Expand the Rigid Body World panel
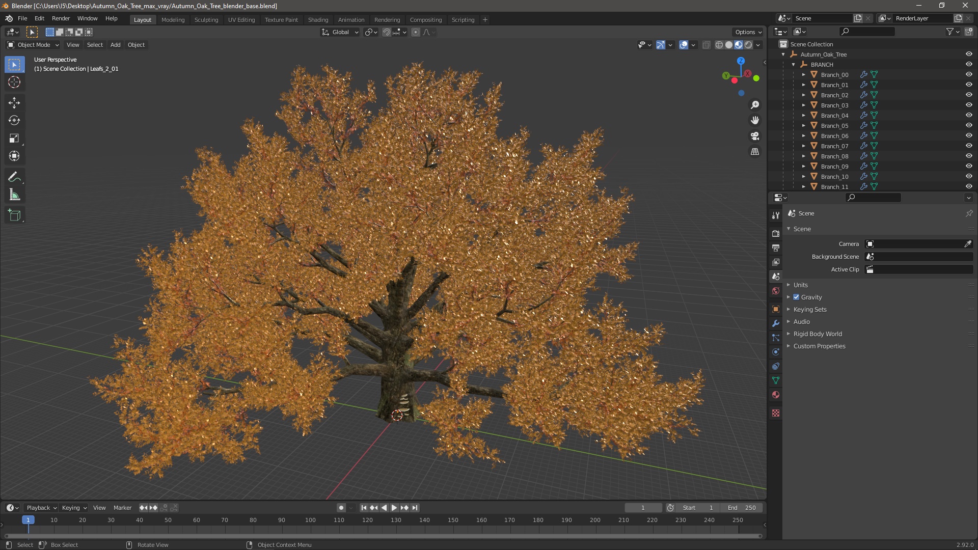This screenshot has height=550, width=978. coord(818,334)
